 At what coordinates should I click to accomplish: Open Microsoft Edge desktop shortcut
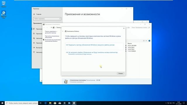(x=4, y=15)
